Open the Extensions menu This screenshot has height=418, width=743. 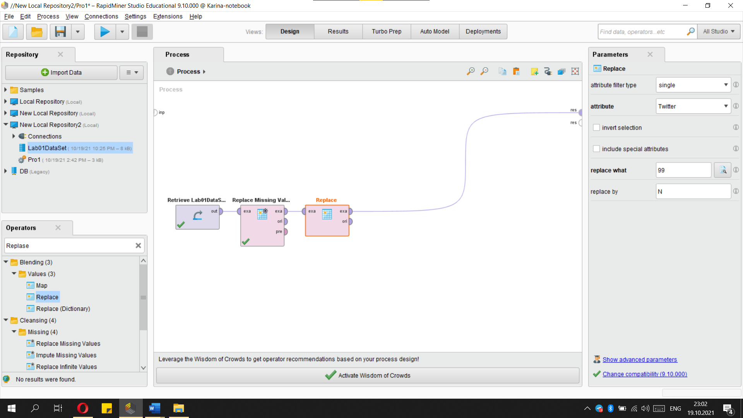[x=168, y=16]
